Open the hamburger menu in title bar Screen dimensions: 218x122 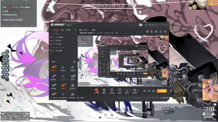tap(156, 25)
